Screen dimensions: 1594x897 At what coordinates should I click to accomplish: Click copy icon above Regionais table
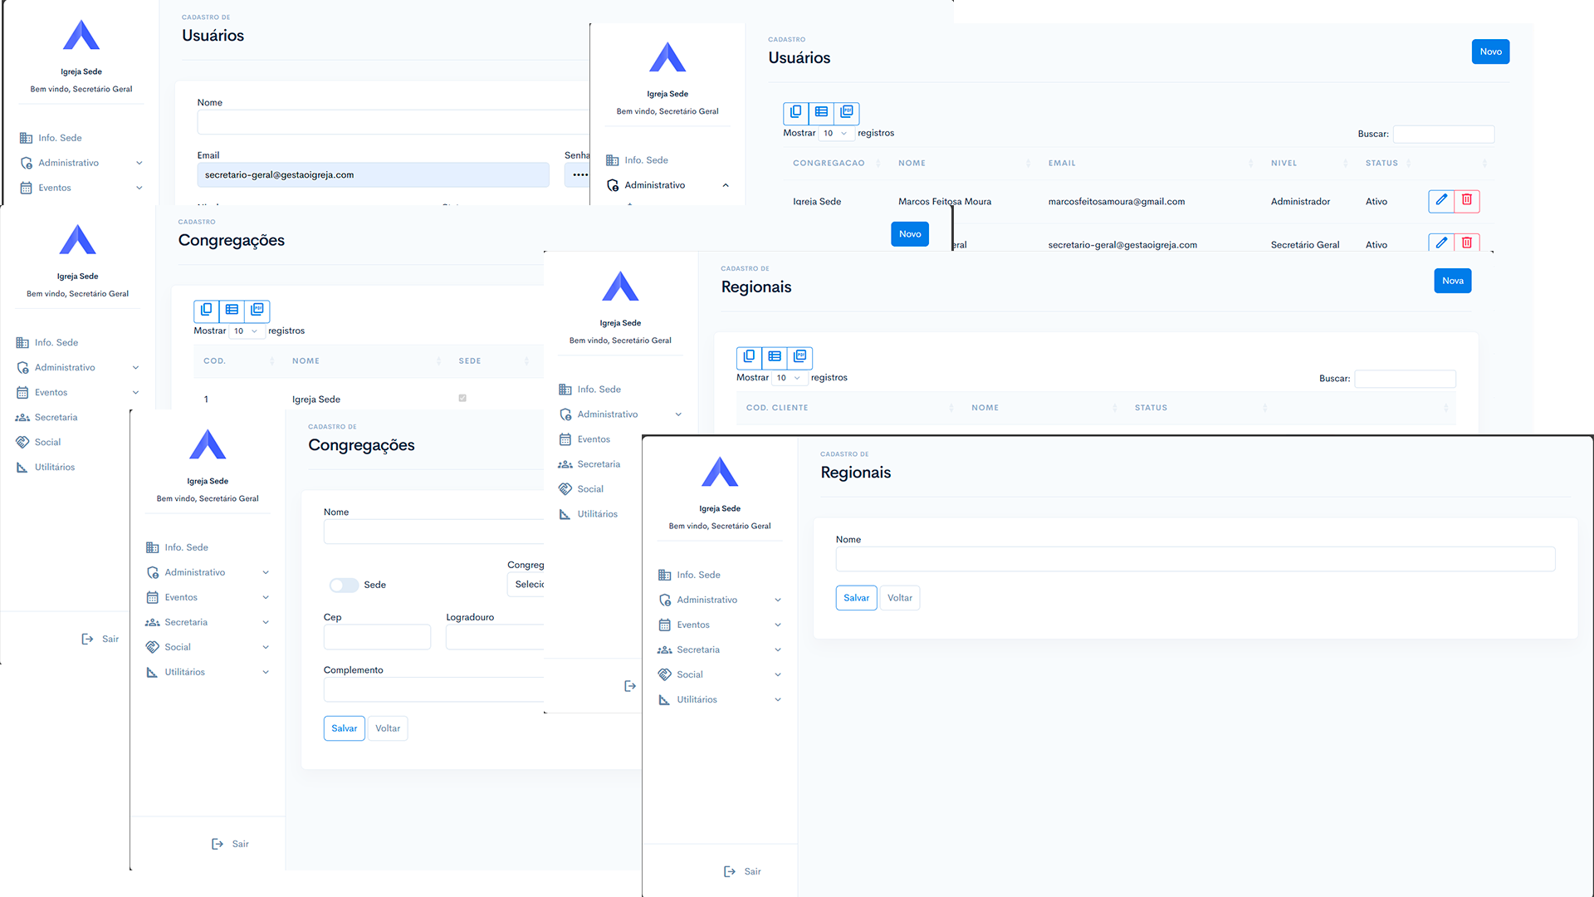749,356
